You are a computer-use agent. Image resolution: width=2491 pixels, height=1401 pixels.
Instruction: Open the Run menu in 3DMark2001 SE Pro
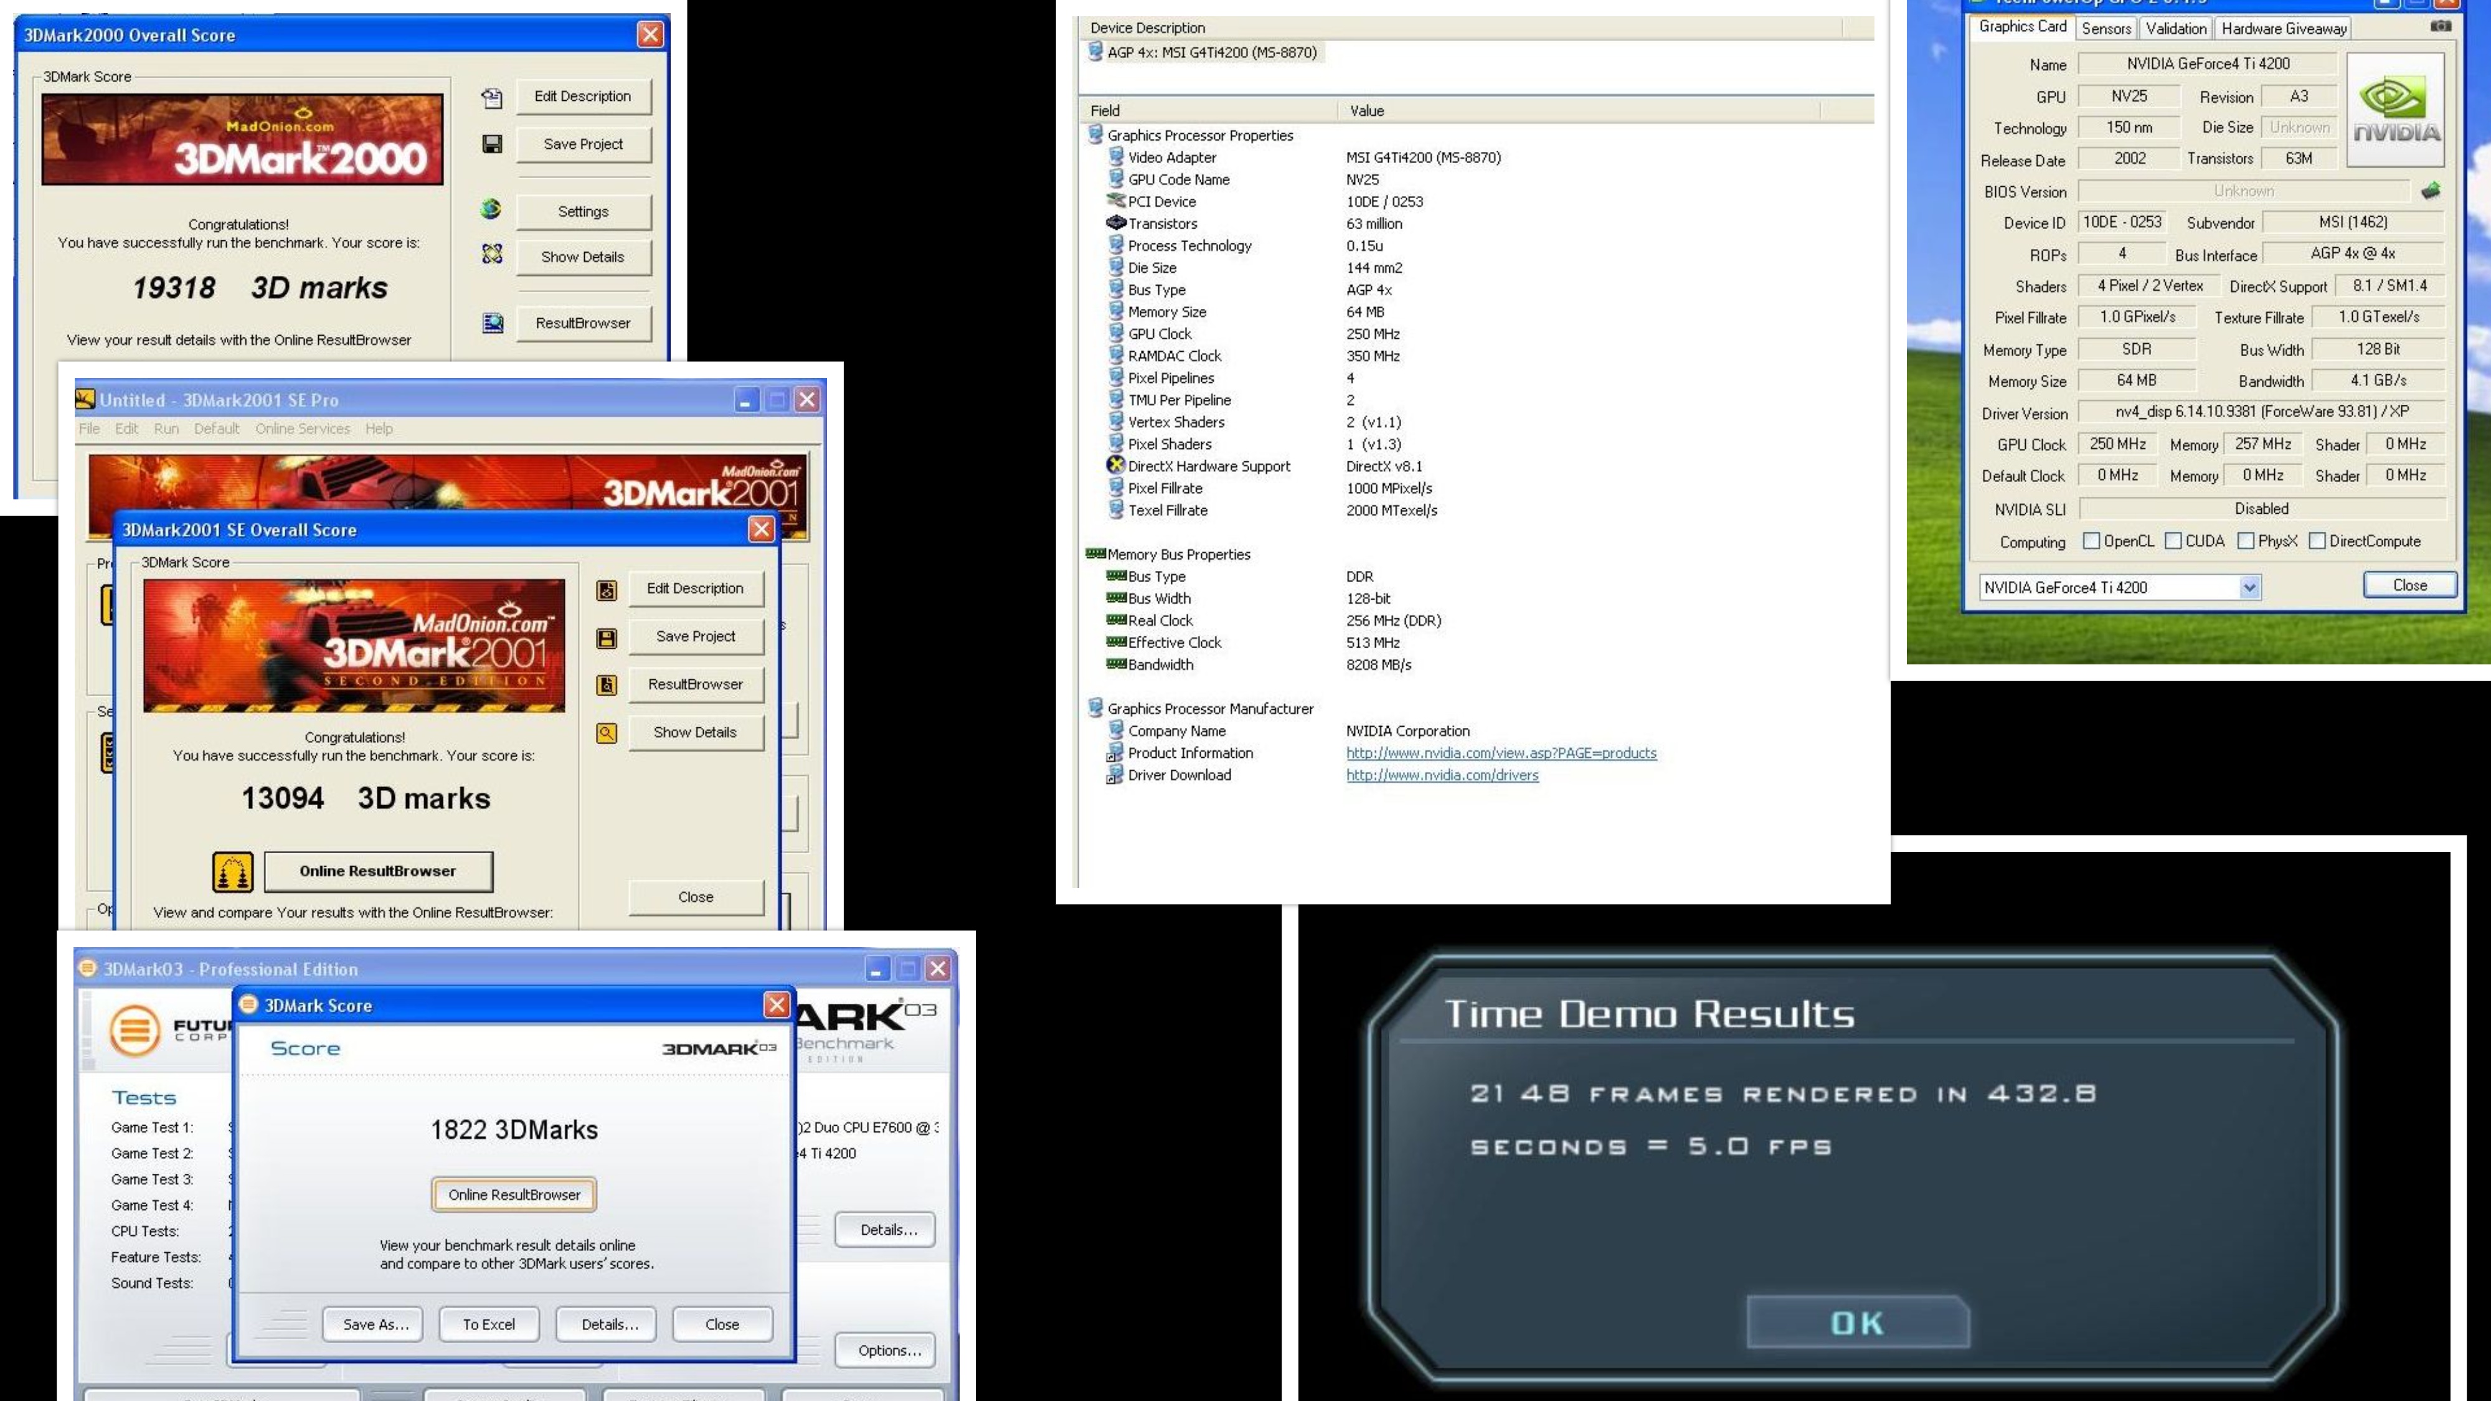166,428
